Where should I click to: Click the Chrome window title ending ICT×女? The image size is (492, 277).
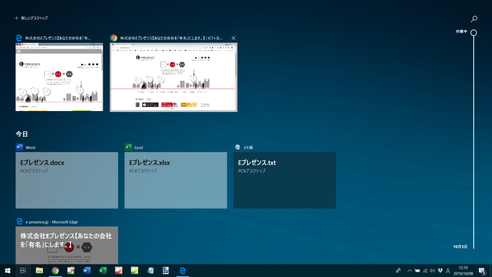click(x=172, y=38)
